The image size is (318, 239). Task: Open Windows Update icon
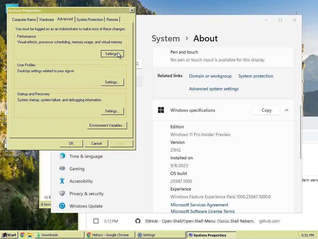coord(62,206)
